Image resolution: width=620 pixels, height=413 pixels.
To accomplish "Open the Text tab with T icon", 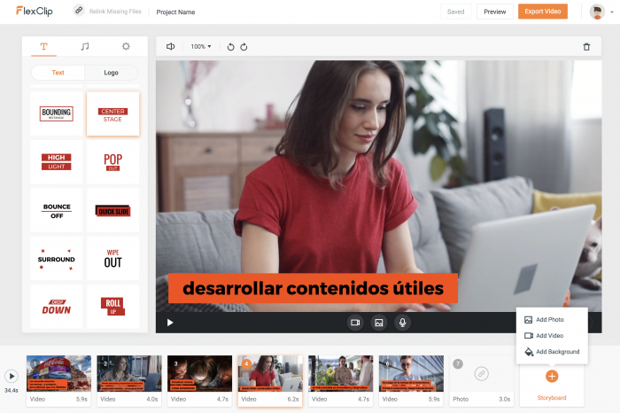I will click(x=44, y=47).
